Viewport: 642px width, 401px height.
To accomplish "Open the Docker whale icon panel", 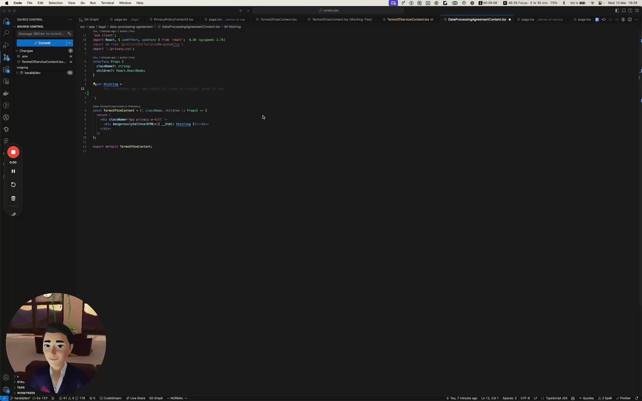I will click(6, 93).
